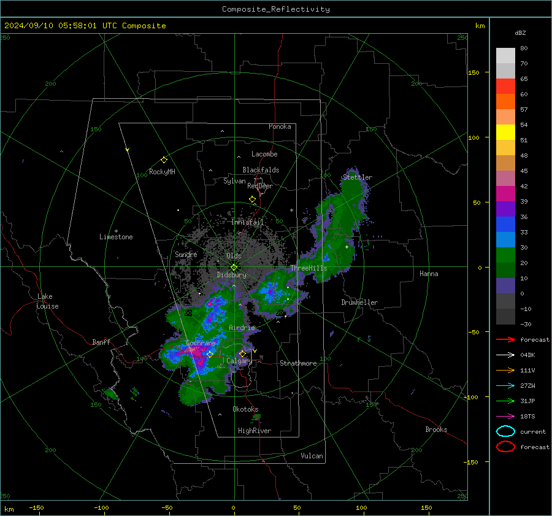This screenshot has width=552, height=516.
Task: Click the Lake Louise label
Action: tap(47, 301)
